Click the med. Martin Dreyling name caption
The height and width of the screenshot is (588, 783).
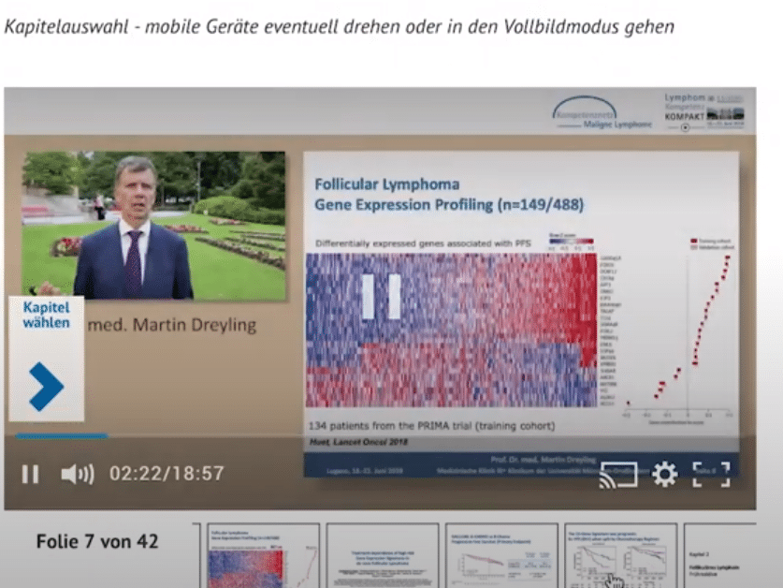(x=172, y=325)
